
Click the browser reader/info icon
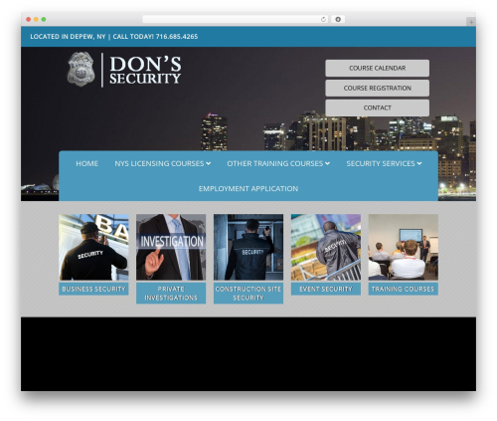[338, 20]
